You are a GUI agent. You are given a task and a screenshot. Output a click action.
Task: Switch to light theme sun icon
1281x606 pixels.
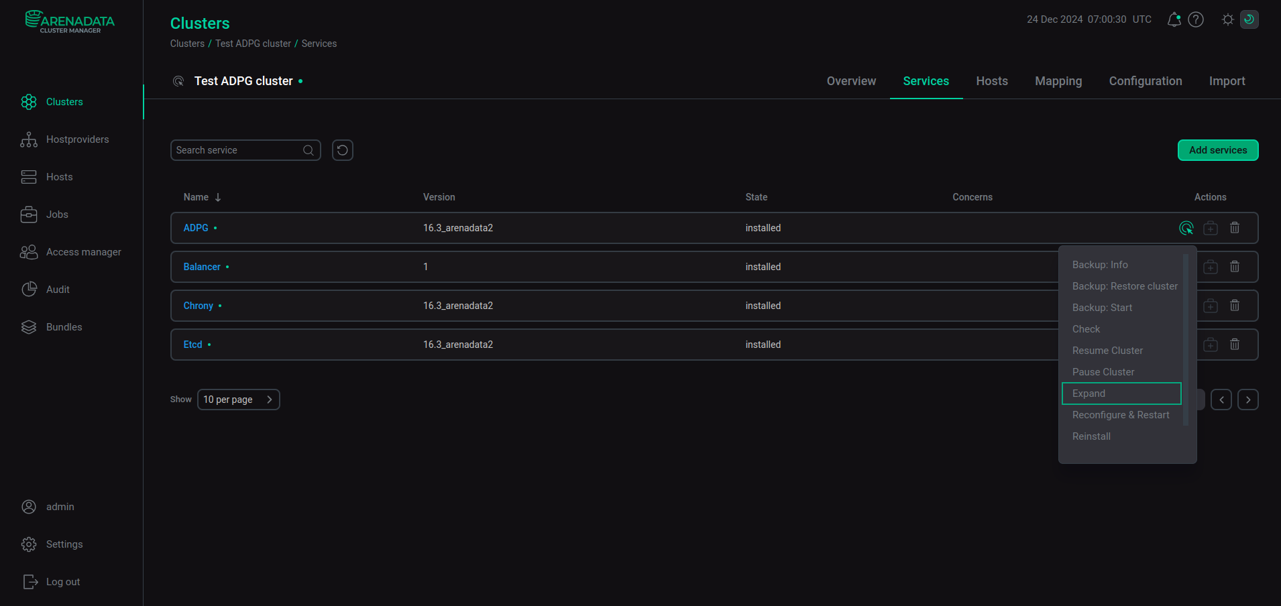[x=1228, y=19]
